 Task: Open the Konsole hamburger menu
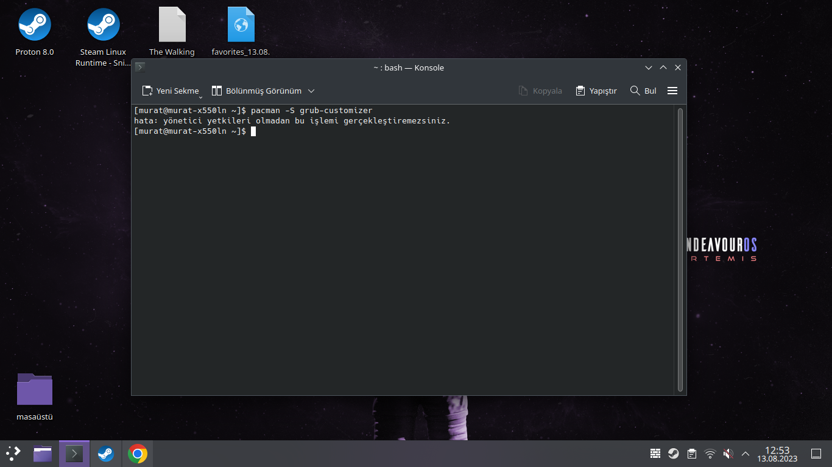point(672,91)
